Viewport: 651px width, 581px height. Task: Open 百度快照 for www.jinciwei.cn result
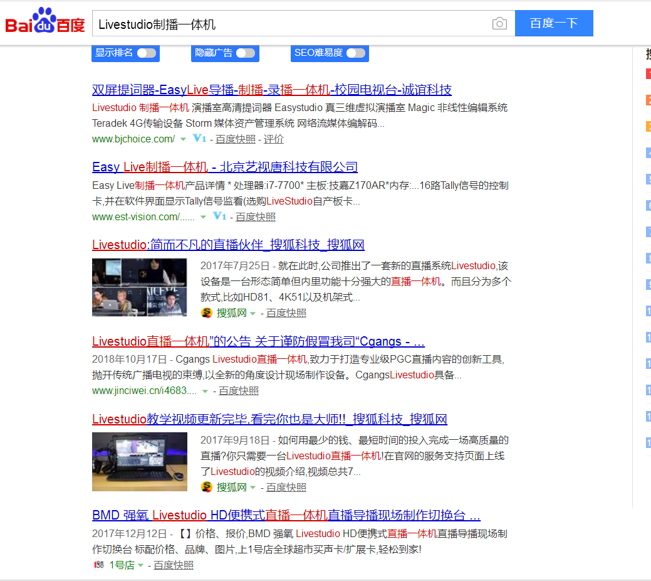(x=238, y=390)
